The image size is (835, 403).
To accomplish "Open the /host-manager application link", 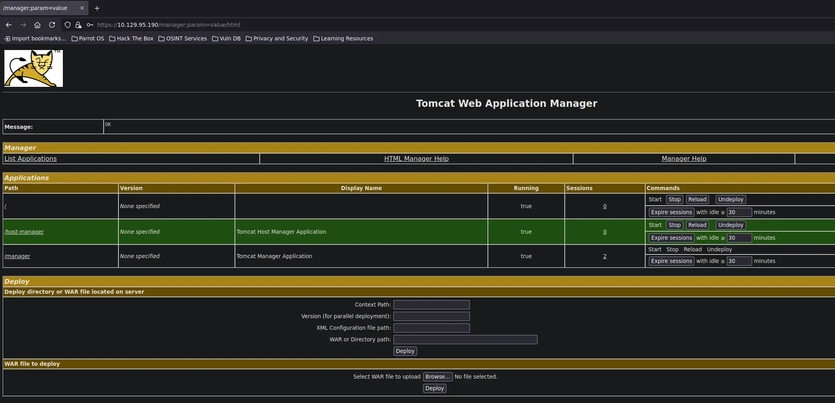I will pos(24,232).
